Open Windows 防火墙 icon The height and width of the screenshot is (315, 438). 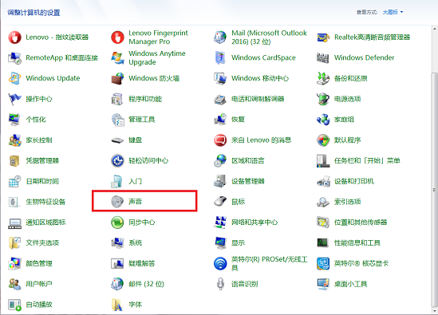pyautogui.click(x=117, y=78)
